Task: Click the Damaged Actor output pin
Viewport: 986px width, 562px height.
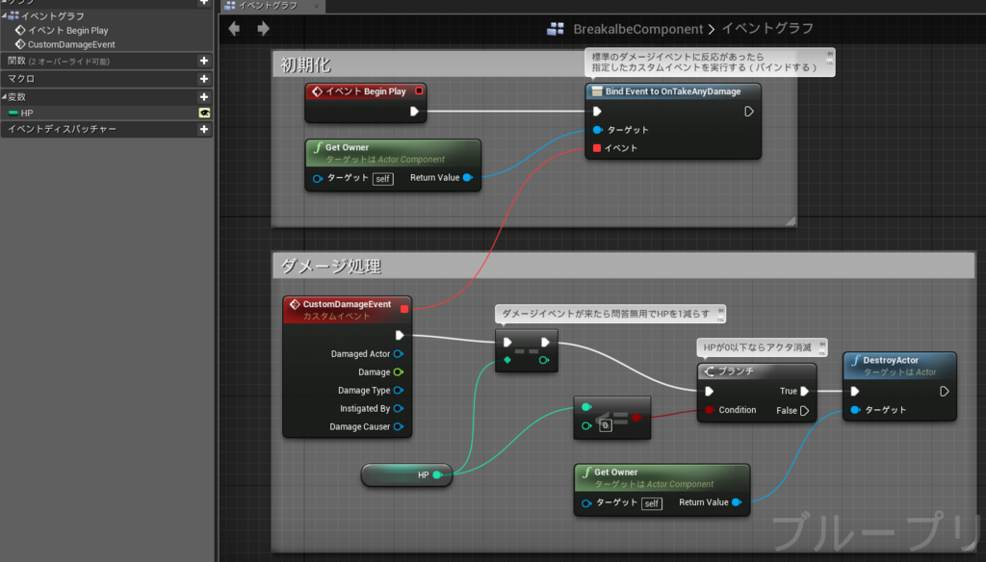Action: pos(398,354)
